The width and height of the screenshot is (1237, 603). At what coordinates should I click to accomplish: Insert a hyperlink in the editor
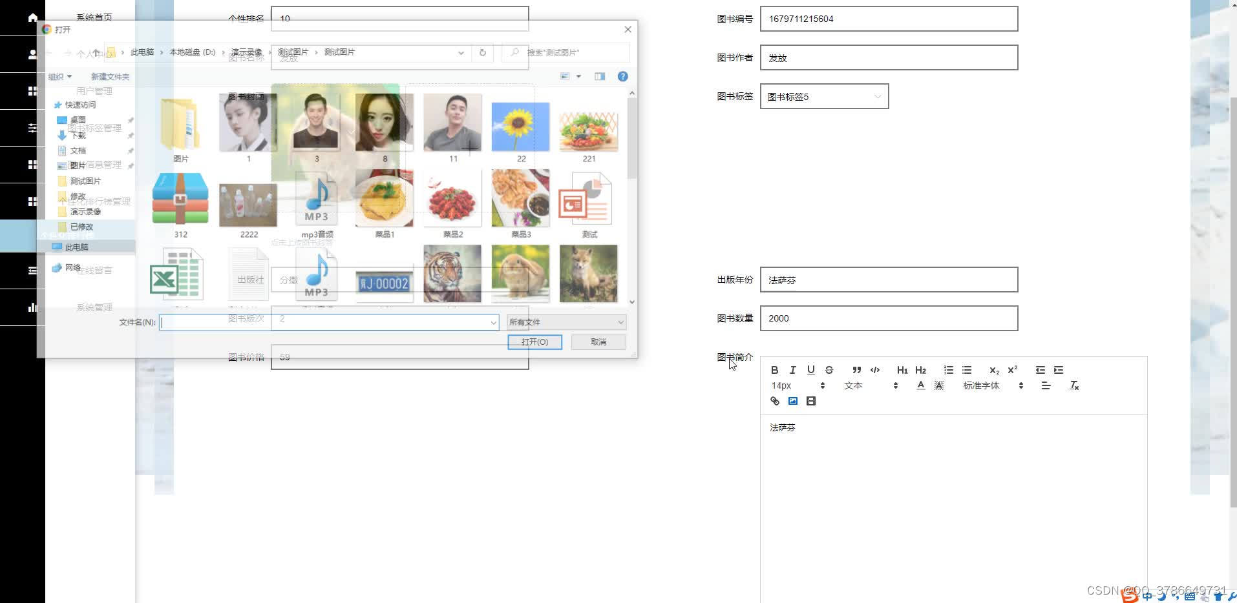[774, 401]
